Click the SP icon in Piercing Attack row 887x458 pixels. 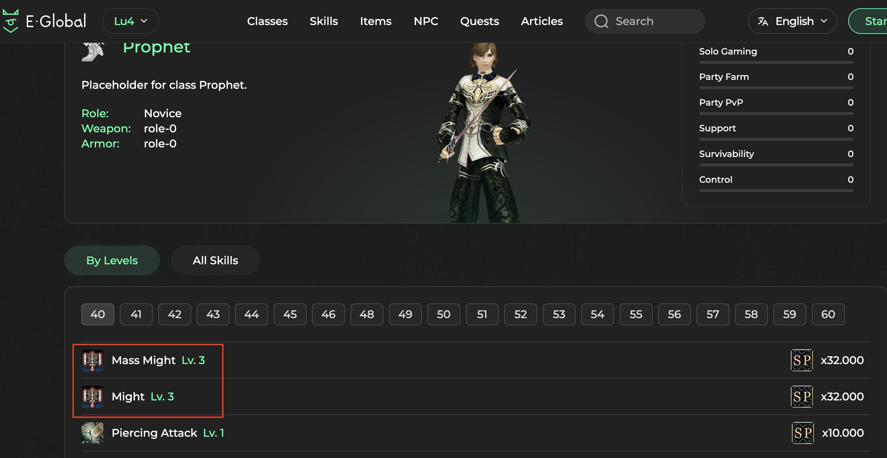tap(802, 433)
